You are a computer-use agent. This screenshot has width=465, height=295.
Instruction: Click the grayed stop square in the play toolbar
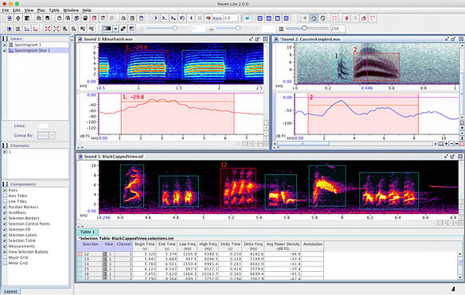click(x=200, y=18)
